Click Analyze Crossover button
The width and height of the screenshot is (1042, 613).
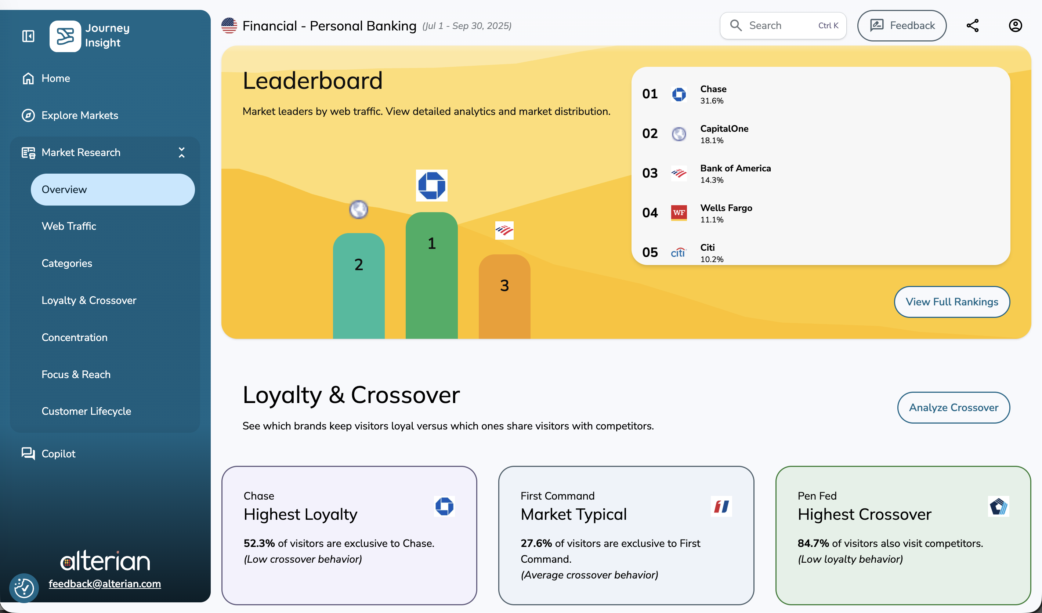click(953, 407)
